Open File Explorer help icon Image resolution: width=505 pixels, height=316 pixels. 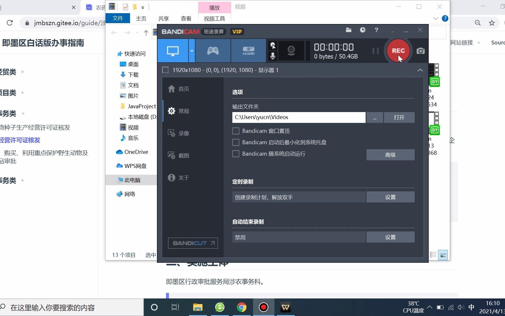[445, 18]
